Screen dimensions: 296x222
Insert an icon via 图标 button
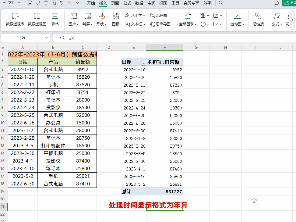[115, 19]
